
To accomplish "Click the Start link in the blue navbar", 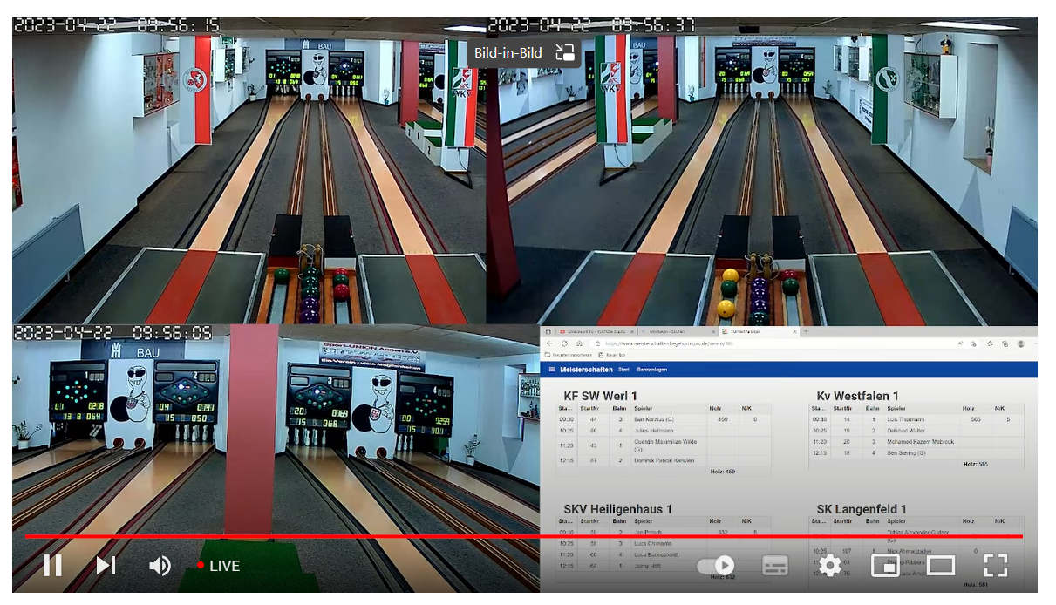I will (x=623, y=370).
